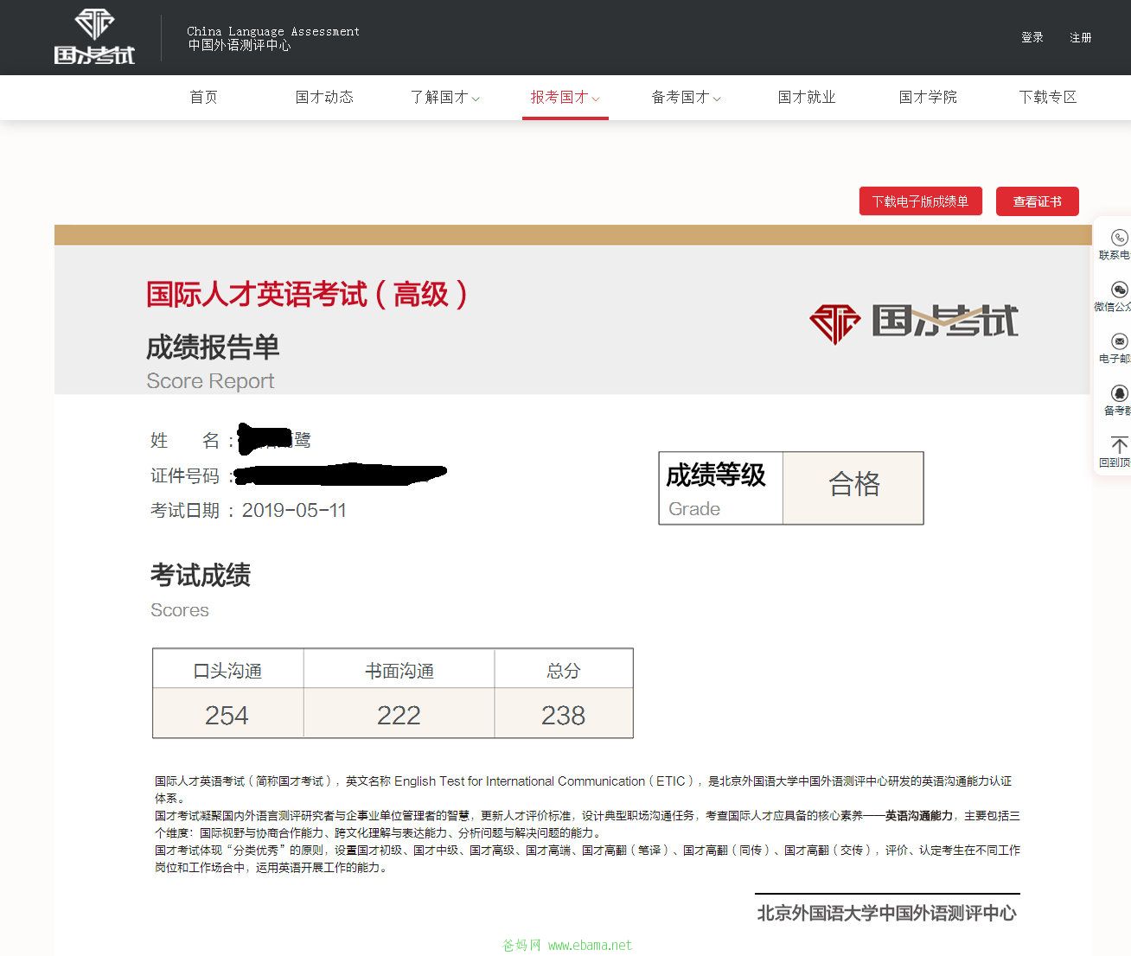Open the QQ exam-prep group icon
Image resolution: width=1131 pixels, height=956 pixels.
[1119, 393]
